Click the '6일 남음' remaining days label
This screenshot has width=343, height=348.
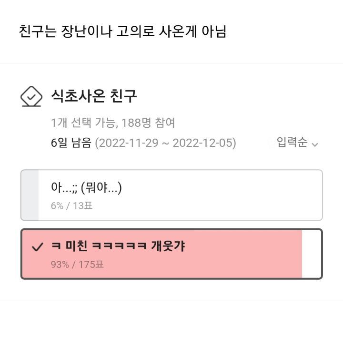tap(71, 143)
